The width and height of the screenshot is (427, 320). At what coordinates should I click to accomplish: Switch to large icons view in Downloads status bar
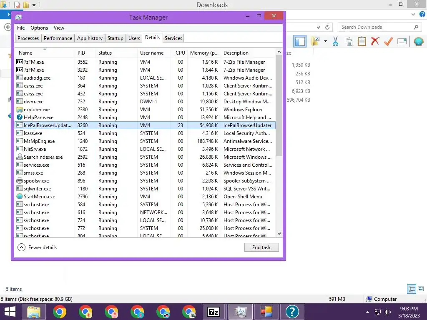point(421,289)
